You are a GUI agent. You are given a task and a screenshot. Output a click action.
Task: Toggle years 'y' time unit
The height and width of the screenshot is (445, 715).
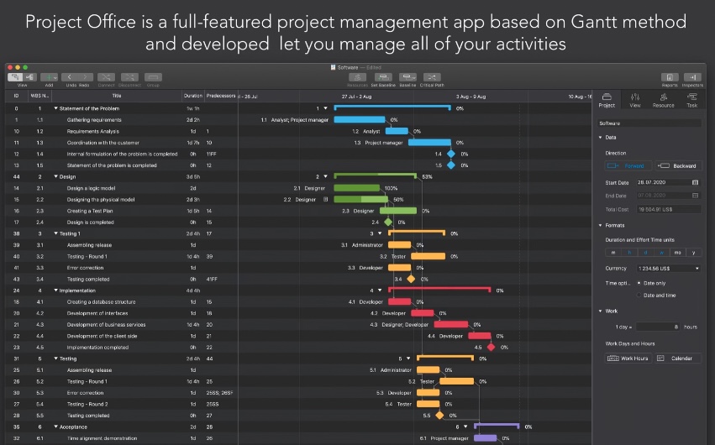pyautogui.click(x=693, y=253)
